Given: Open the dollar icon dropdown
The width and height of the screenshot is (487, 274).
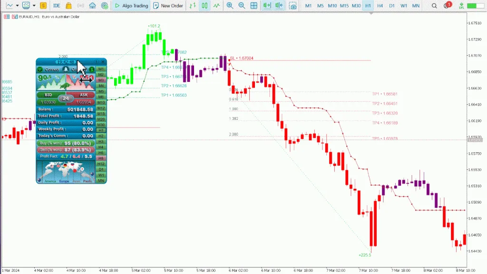Looking at the screenshot, I should (43, 5).
